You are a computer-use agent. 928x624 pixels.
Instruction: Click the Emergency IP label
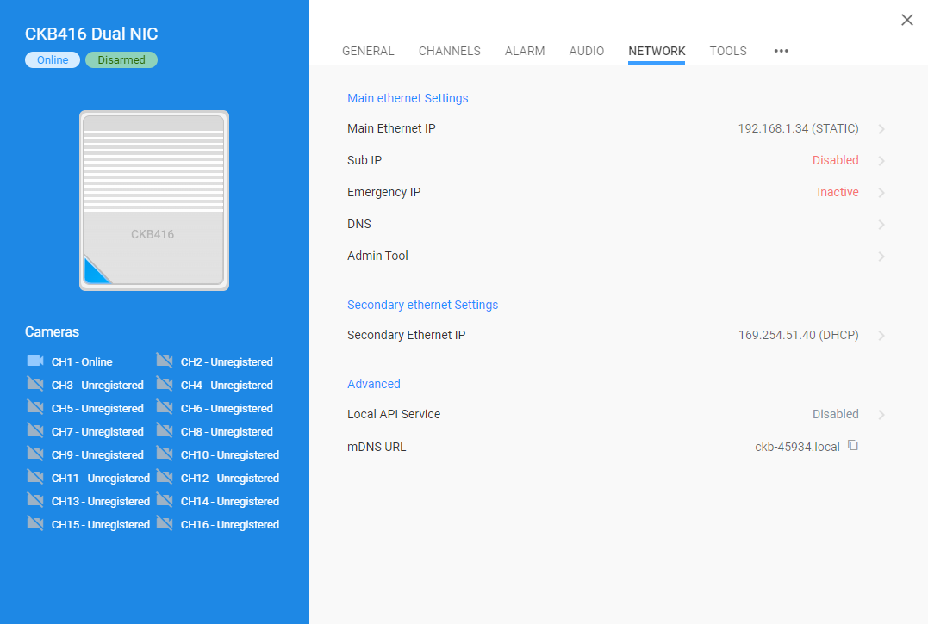pyautogui.click(x=384, y=192)
